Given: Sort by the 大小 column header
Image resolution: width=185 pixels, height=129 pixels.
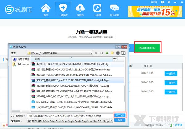Looking at the screenshot, I should [118, 59].
